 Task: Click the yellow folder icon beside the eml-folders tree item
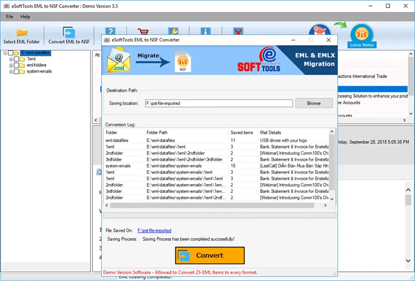click(x=22, y=65)
